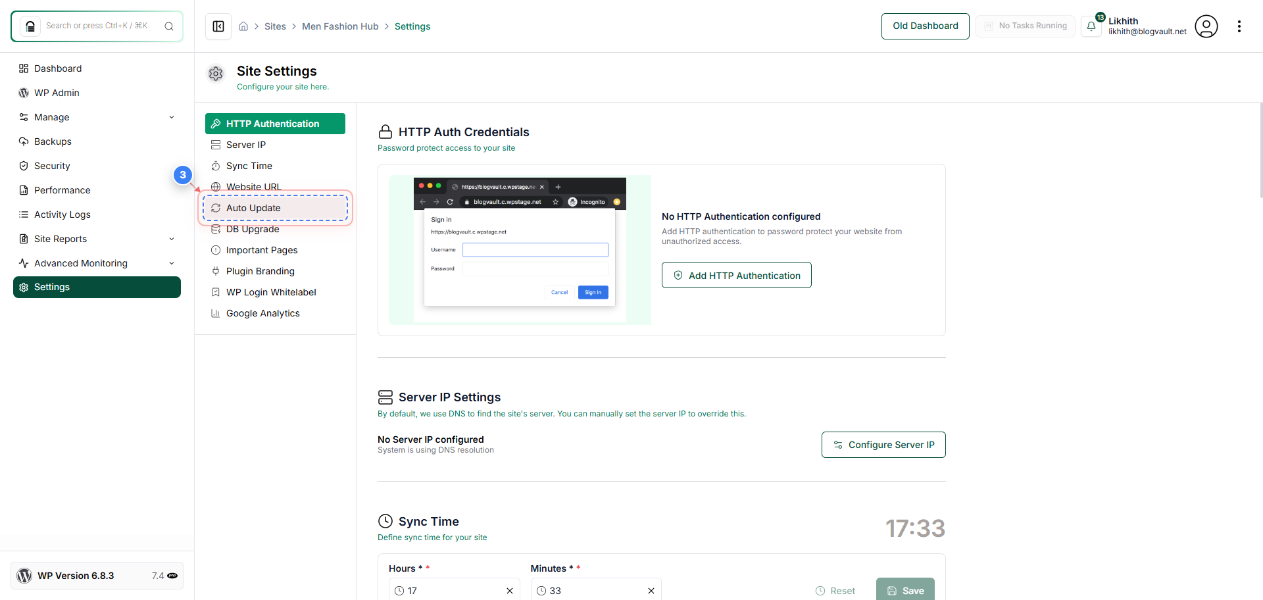Open the Dashboard from the sidebar
Viewport: 1263px width, 600px height.
coord(59,68)
